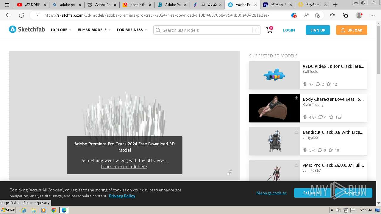Click the UPLOAD button

click(352, 30)
